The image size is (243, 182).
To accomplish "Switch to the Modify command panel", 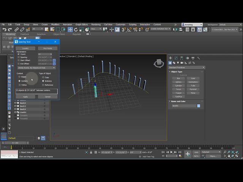I will 176,58.
